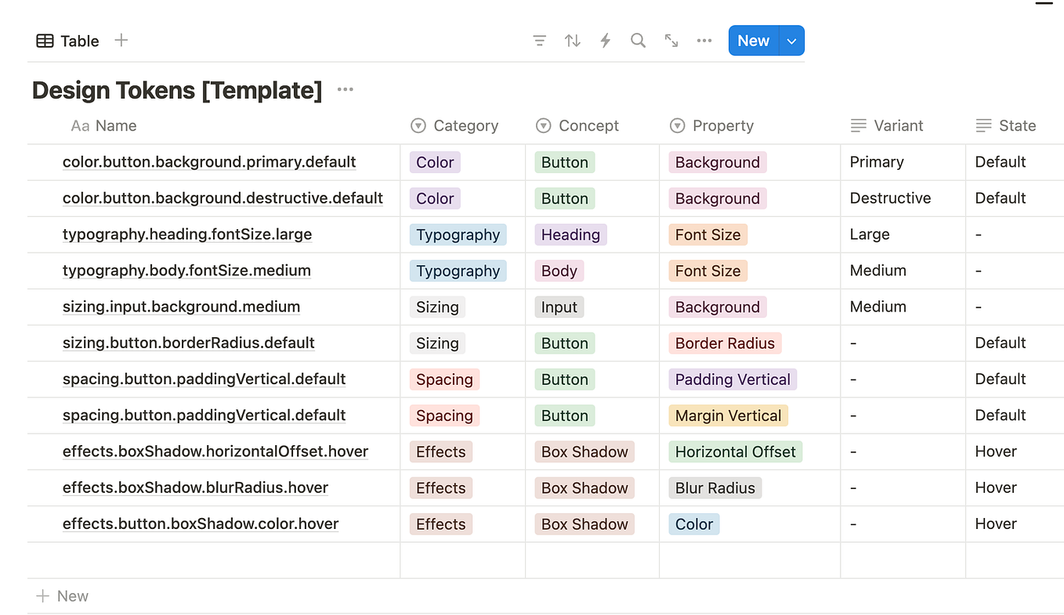Select the red Spacing category tag
The height and width of the screenshot is (615, 1064).
(444, 379)
